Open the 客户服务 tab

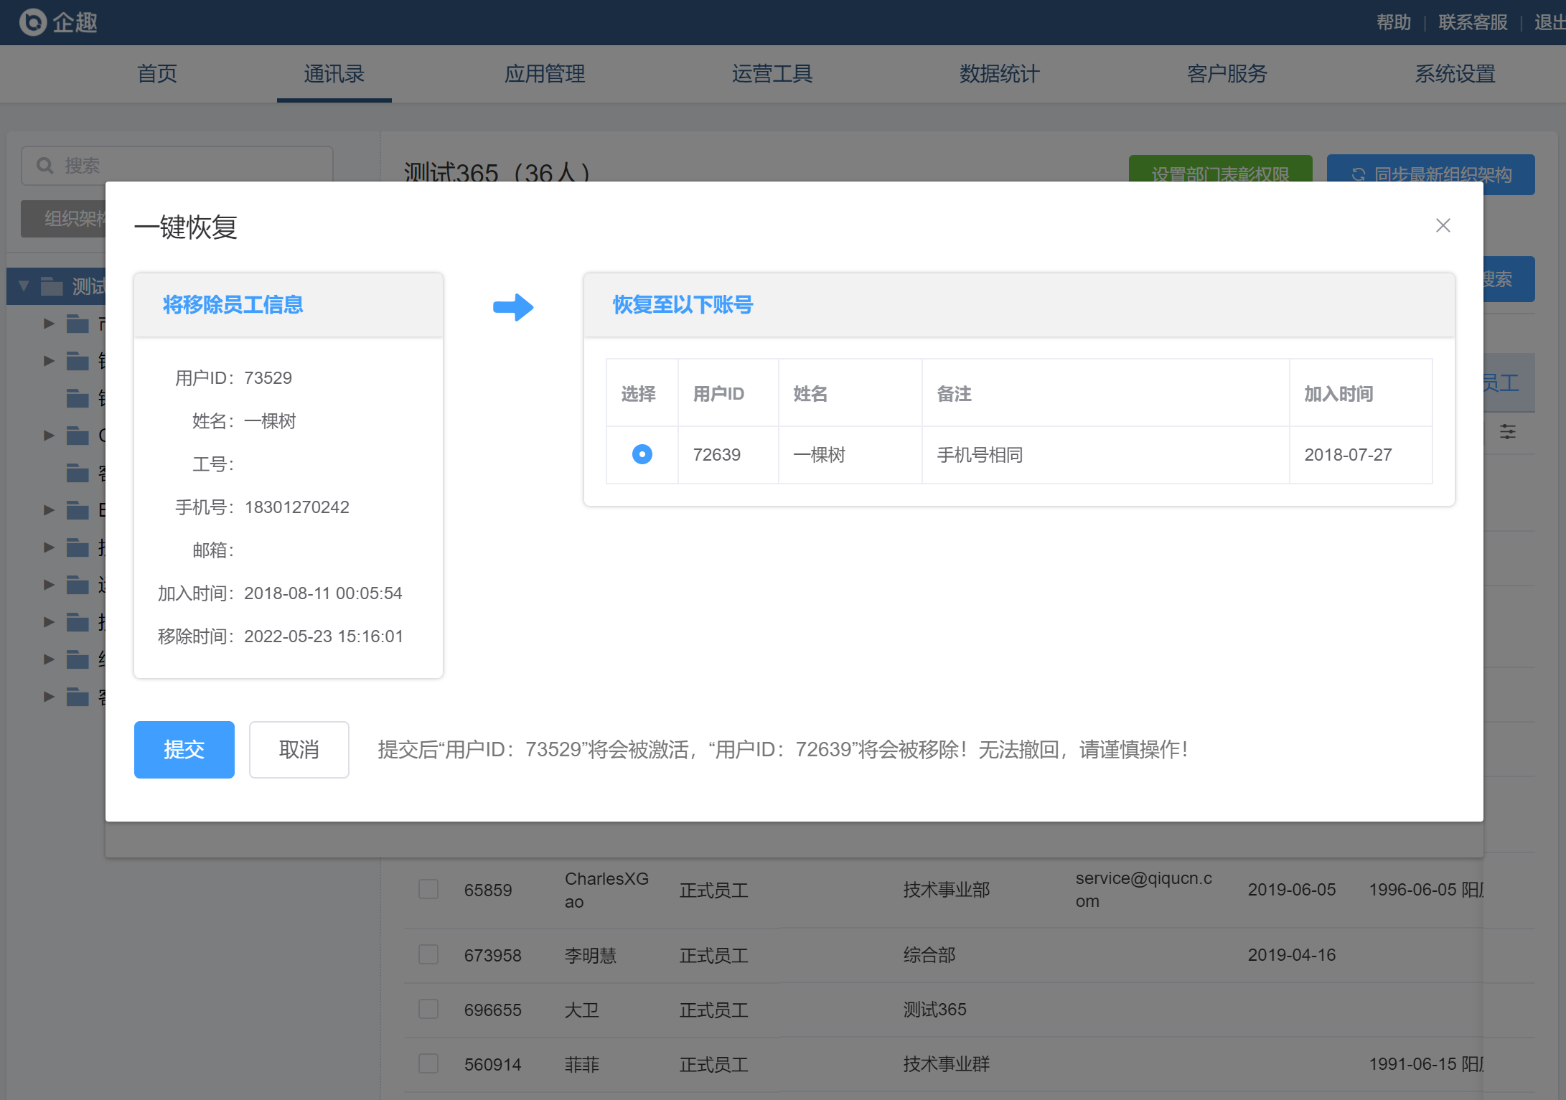[1227, 74]
